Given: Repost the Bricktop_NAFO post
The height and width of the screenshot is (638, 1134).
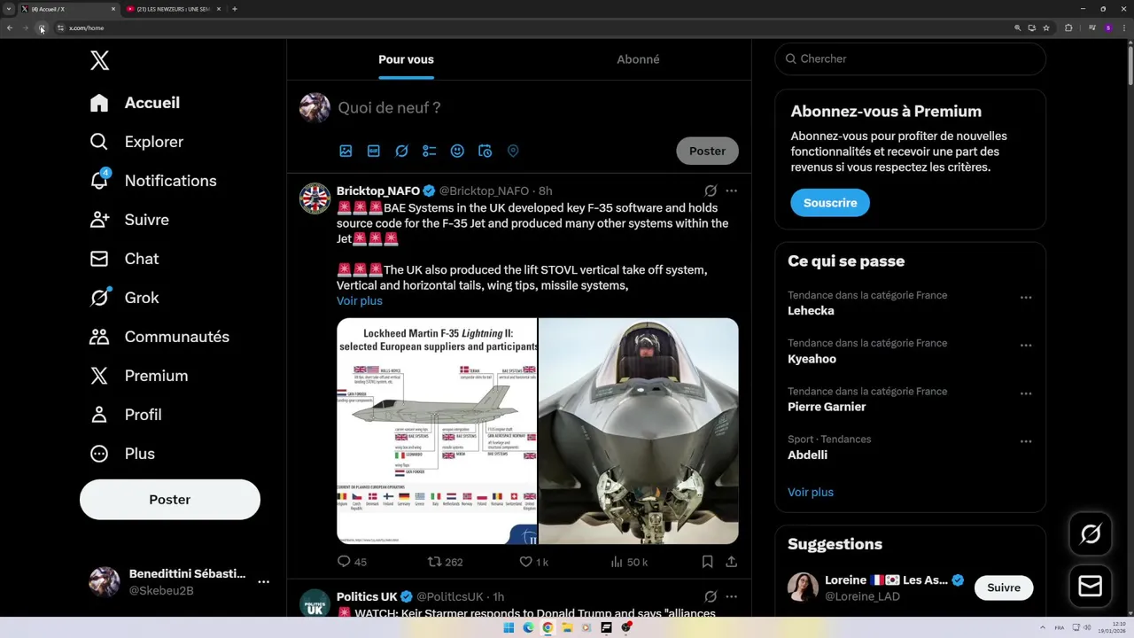Looking at the screenshot, I should click(446, 562).
